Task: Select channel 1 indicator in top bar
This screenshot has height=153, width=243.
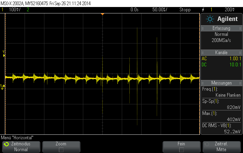Action: click(x=2, y=10)
